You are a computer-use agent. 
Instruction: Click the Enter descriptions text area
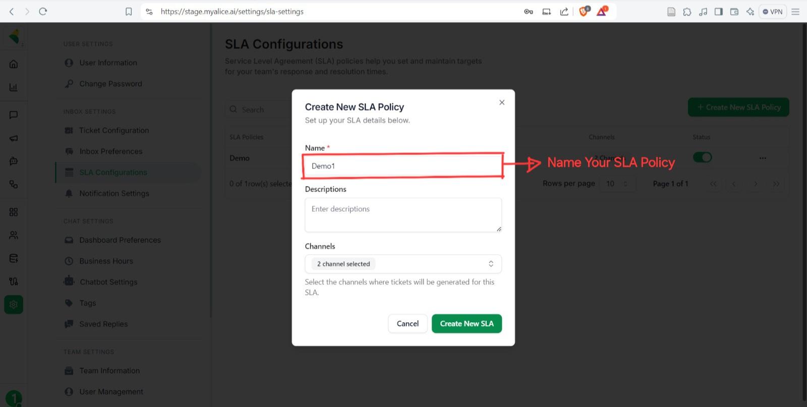click(403, 215)
